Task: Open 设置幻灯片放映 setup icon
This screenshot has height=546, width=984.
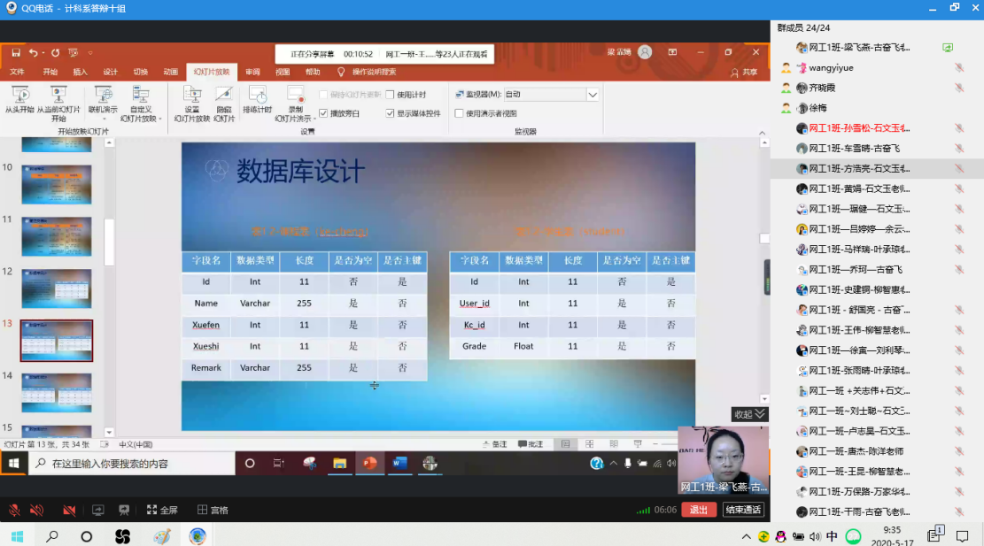Action: tap(191, 97)
